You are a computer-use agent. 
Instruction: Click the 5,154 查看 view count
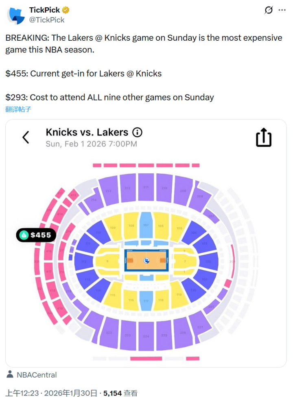(x=120, y=393)
